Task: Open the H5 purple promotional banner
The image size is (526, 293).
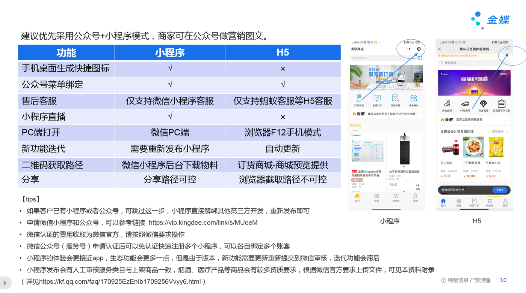Action: tap(474, 82)
